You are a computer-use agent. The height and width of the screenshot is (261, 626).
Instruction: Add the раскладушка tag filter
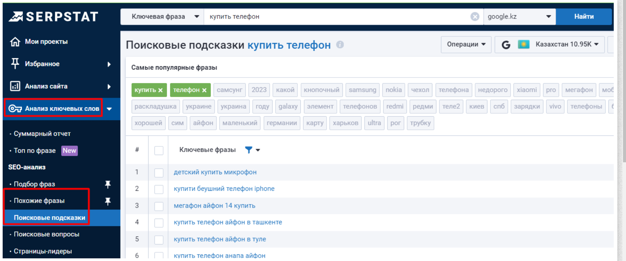(x=156, y=107)
